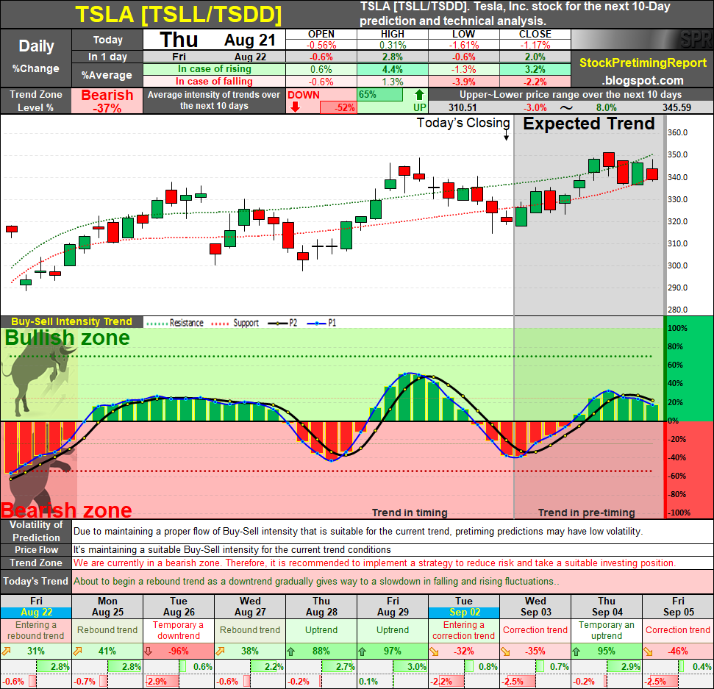
Task: Click the Thu Aug 21 today date cell
Action: [x=215, y=40]
